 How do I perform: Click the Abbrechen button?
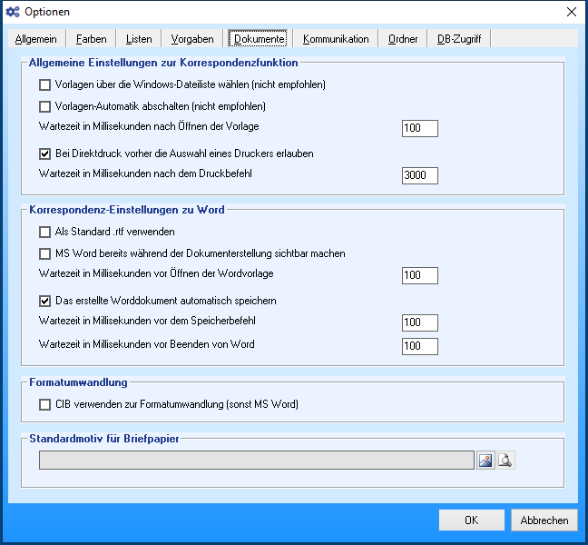pos(544,520)
